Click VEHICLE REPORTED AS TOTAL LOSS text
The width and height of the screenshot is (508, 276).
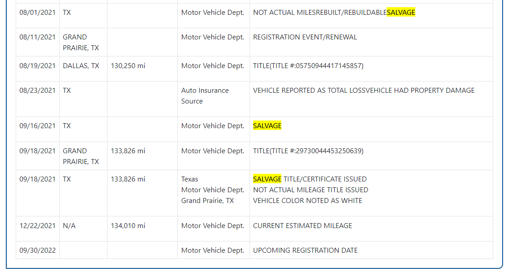pyautogui.click(x=310, y=91)
